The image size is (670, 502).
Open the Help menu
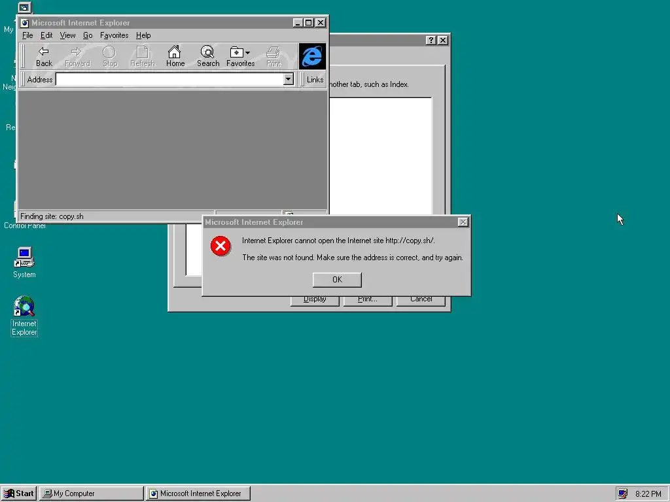pyautogui.click(x=143, y=35)
